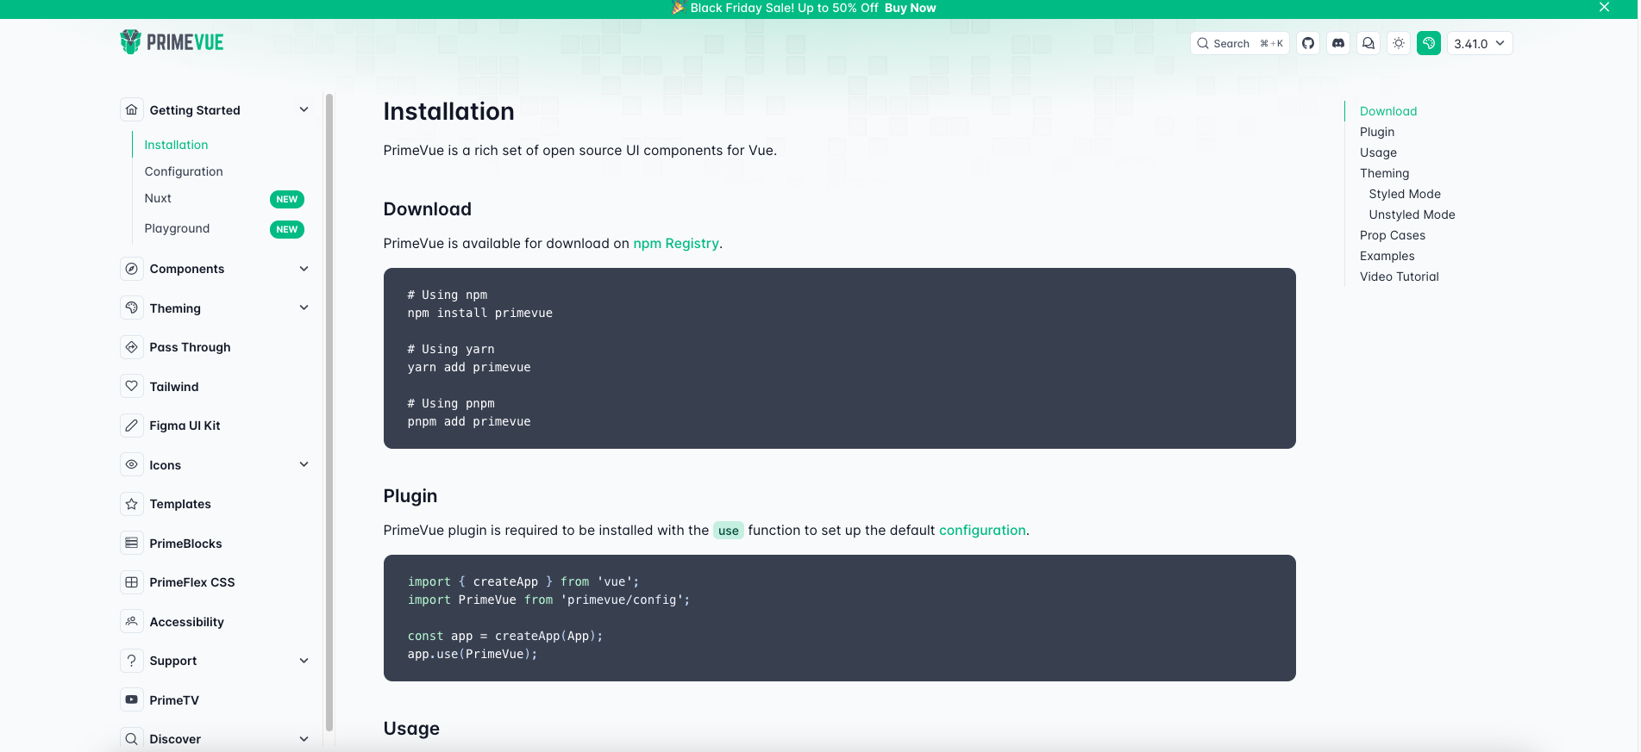Viewport: 1641px width, 752px height.
Task: Click the Pass Through diamond icon
Action: (132, 347)
